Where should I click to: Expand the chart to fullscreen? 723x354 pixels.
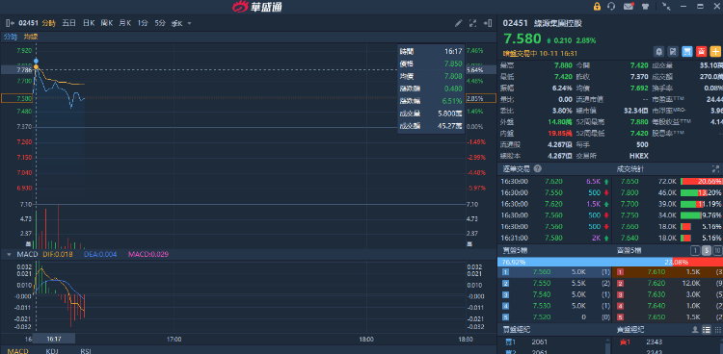(x=472, y=23)
